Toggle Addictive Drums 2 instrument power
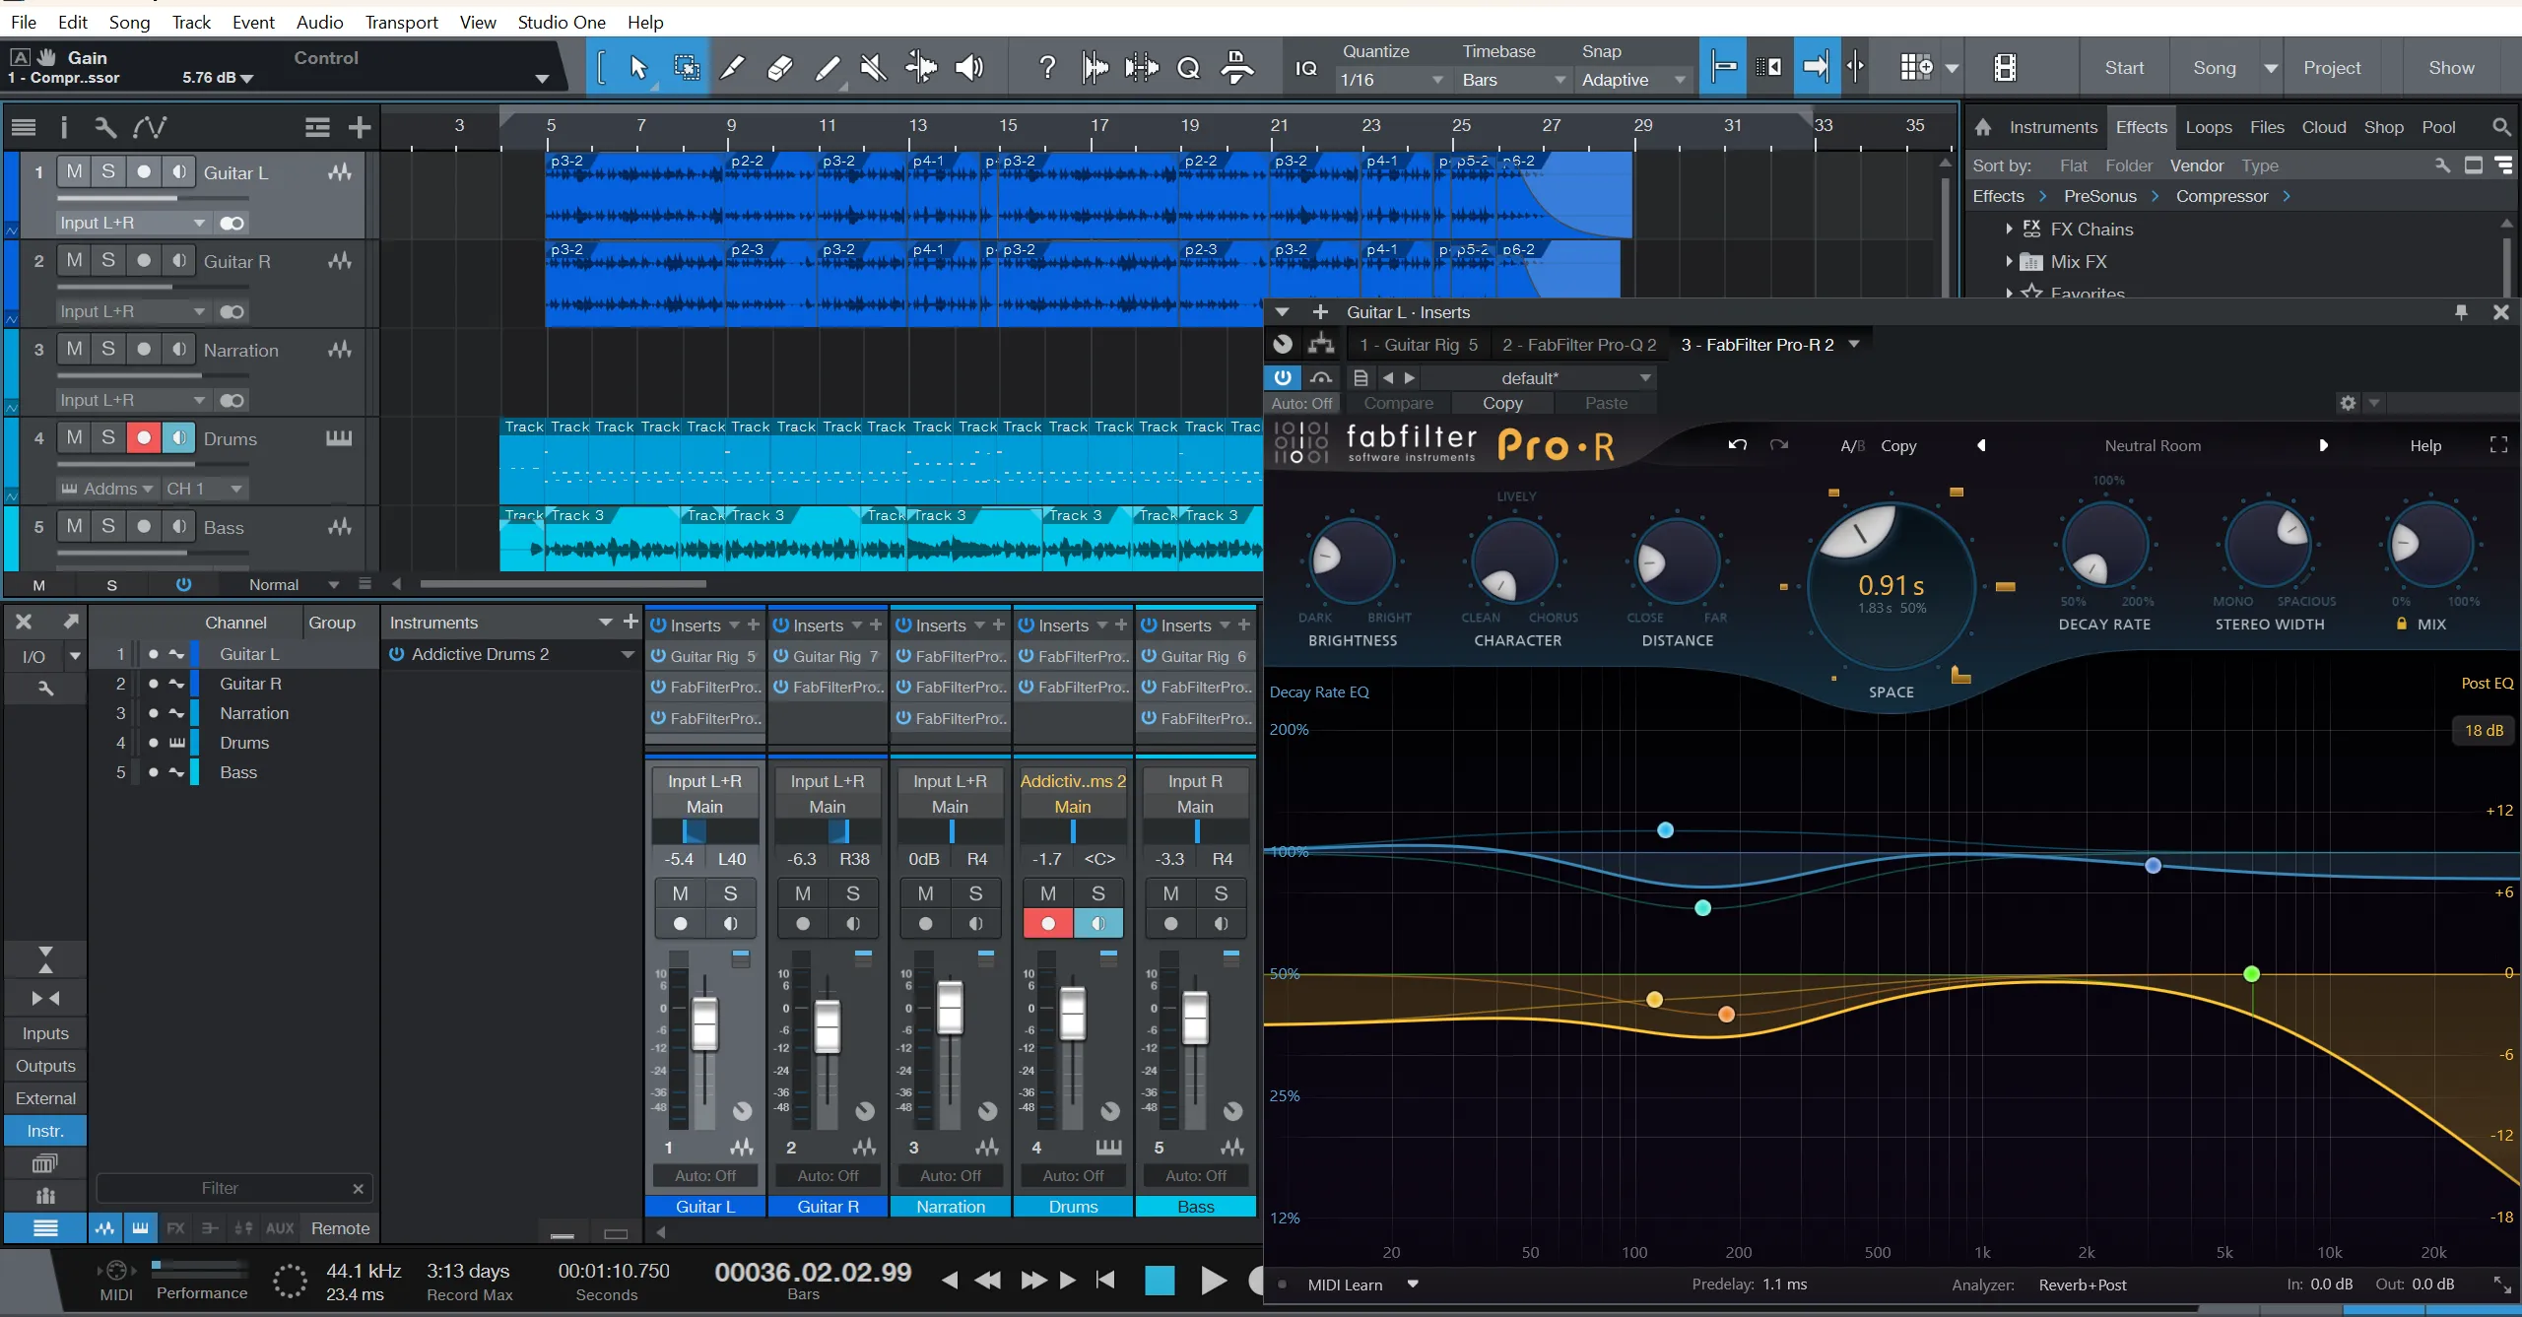The height and width of the screenshot is (1317, 2522). [396, 654]
